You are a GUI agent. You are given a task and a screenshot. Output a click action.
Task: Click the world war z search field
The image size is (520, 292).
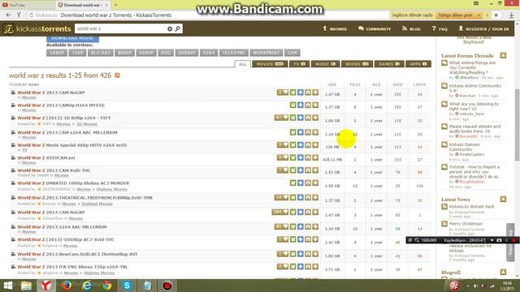tap(120, 29)
